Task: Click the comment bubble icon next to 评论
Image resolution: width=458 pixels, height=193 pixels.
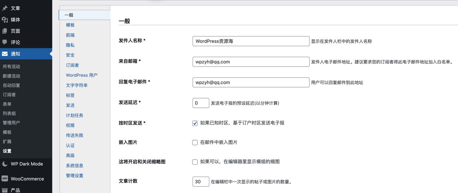Action: [x=5, y=42]
